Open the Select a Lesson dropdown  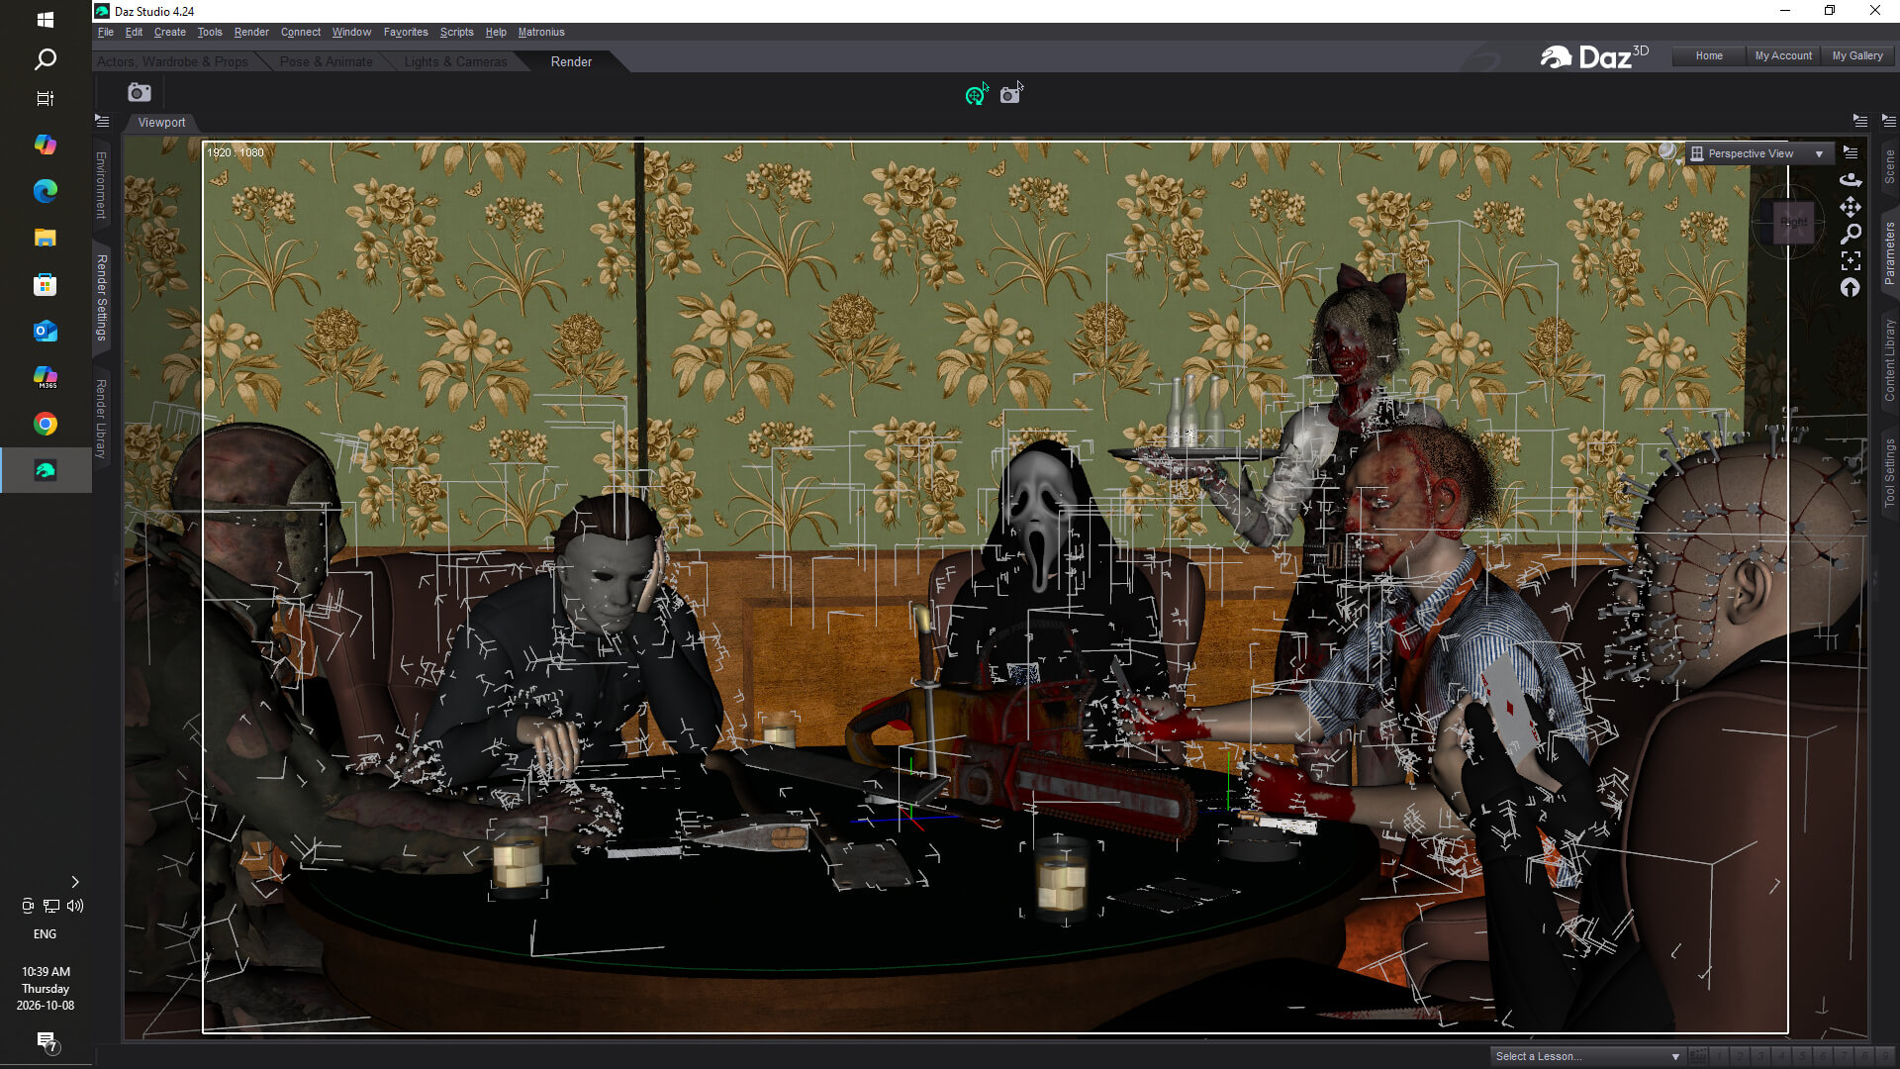pyautogui.click(x=1587, y=1056)
